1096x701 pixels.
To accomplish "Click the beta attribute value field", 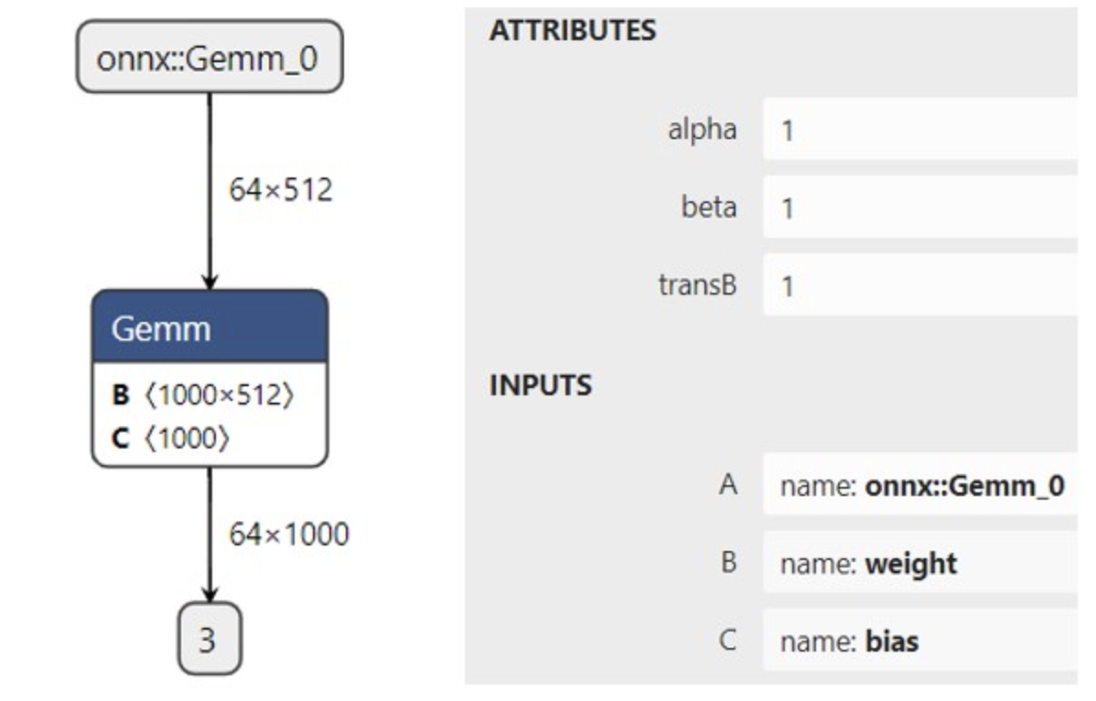I will 919,208.
